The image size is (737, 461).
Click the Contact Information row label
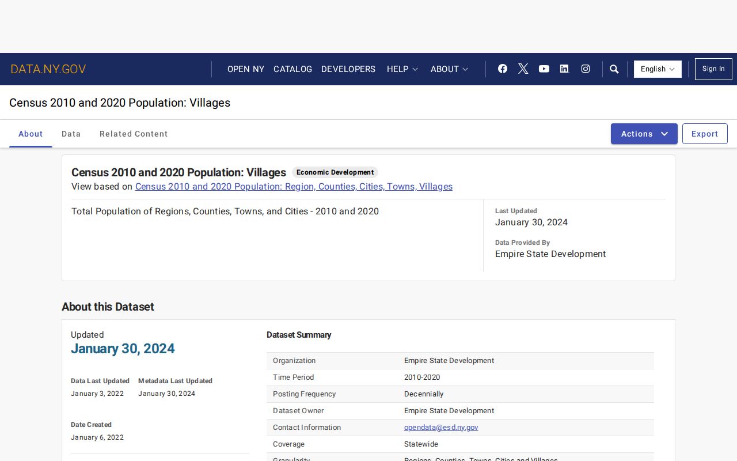307,428
